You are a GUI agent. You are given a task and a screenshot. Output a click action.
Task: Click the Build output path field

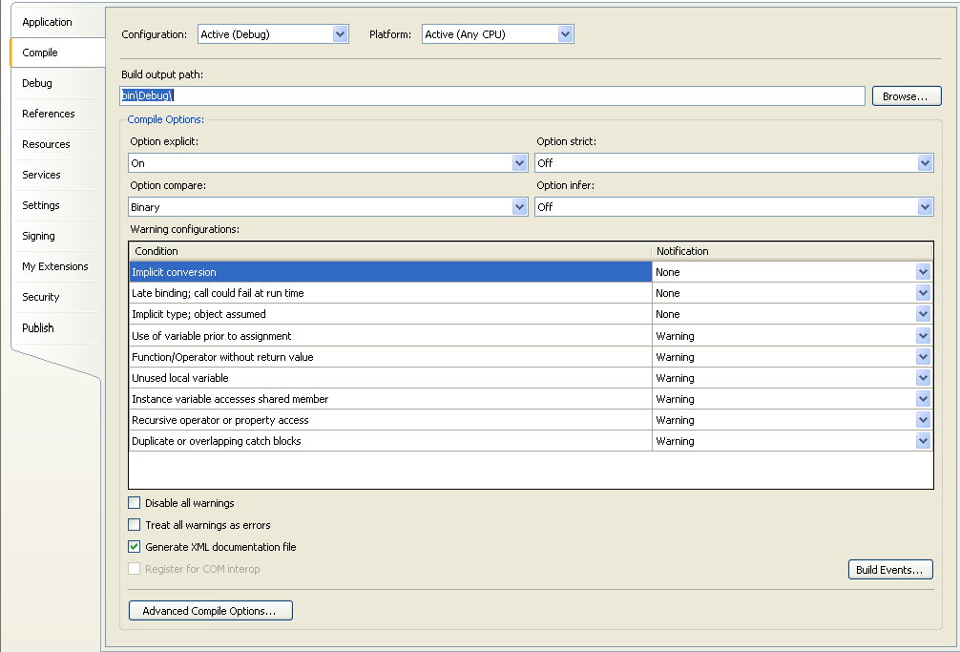492,96
